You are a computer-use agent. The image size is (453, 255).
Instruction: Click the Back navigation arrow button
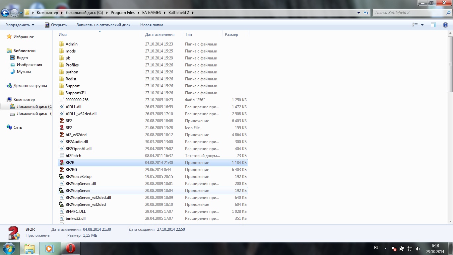coord(5,13)
